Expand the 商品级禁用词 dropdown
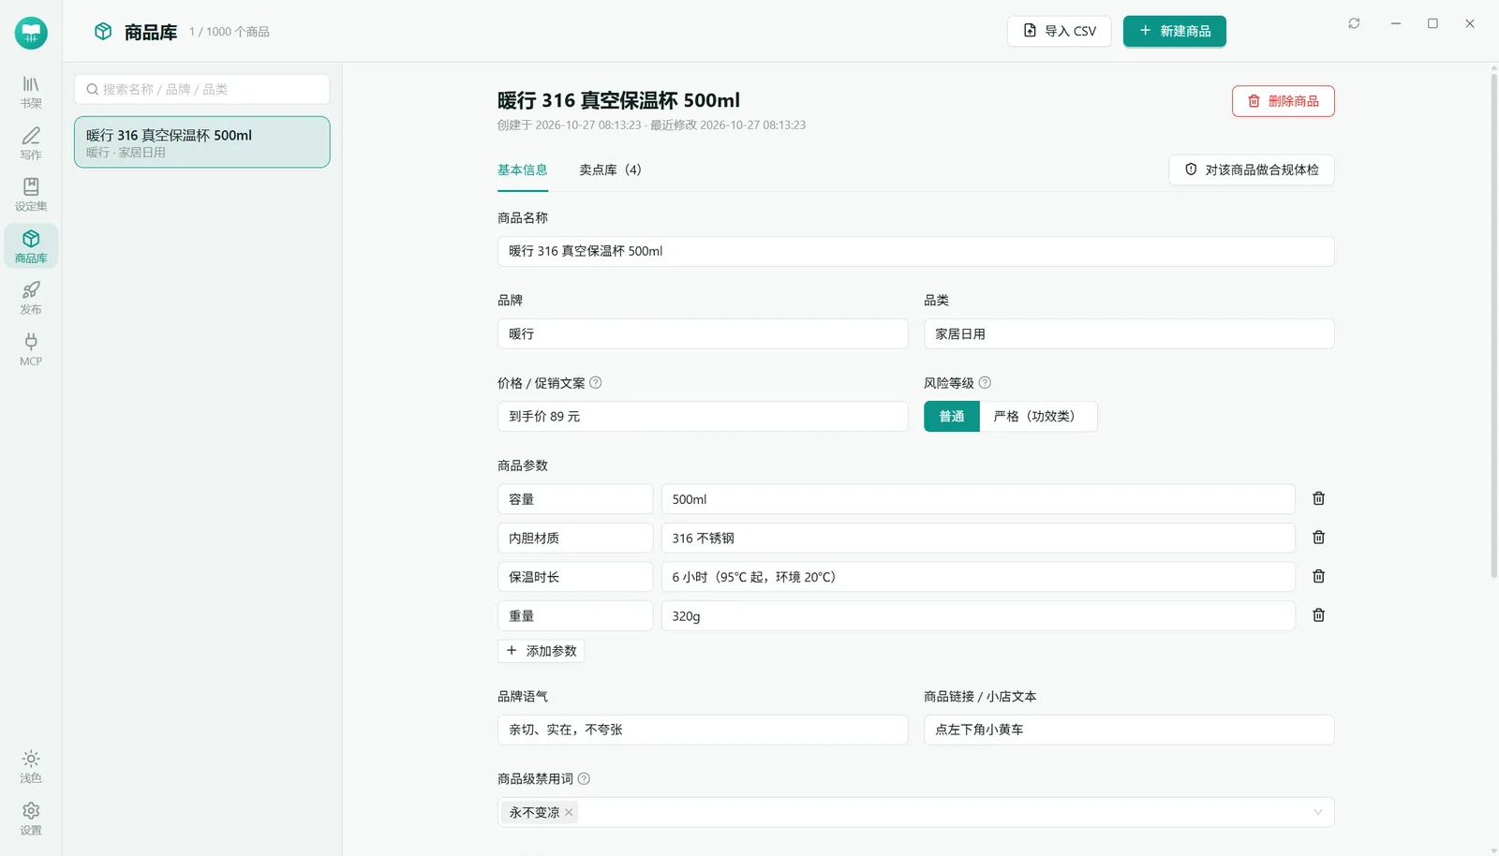Screen dimensions: 1499x856 point(1318,812)
